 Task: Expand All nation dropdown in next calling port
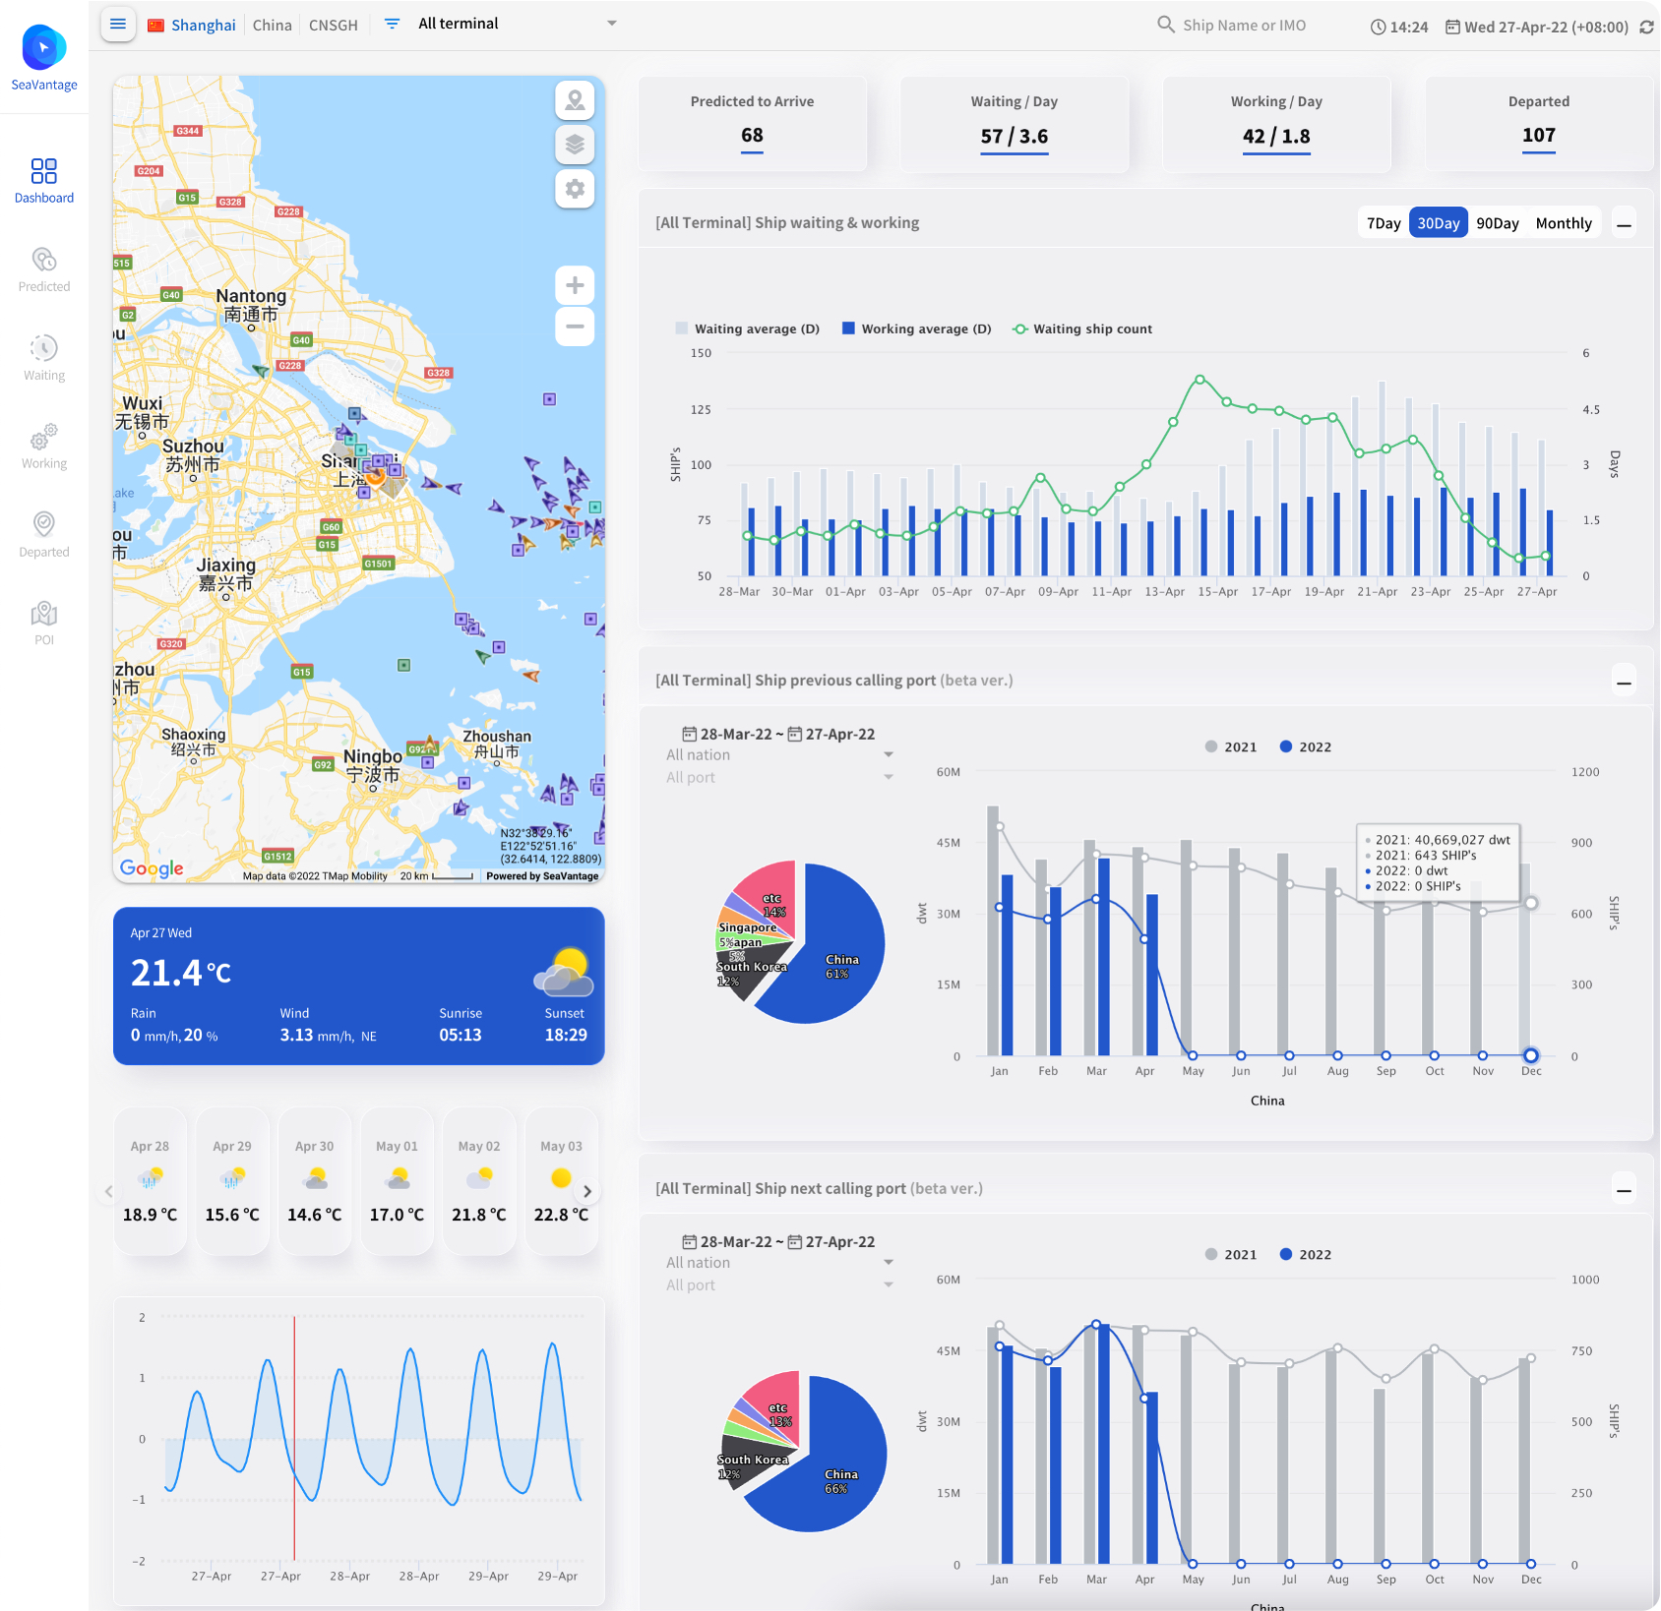[x=779, y=1262]
